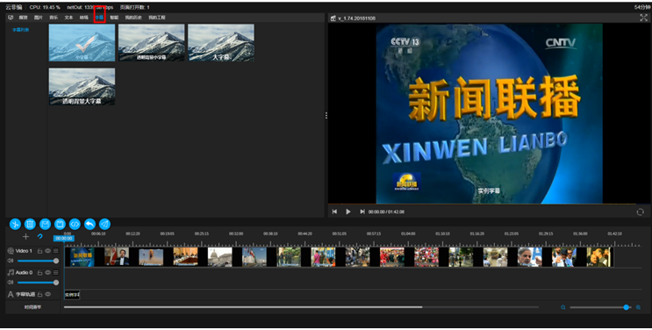Adjust the Video 1 volume slider
Screen dimensions: 652x330
(x=38, y=261)
